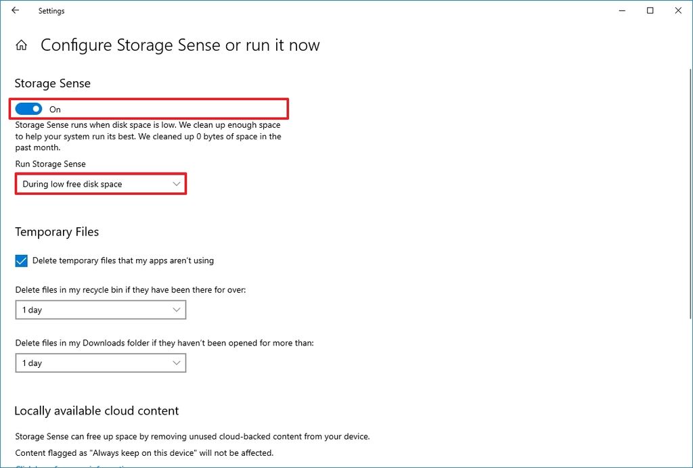Click the 'Settings' title bar text

tap(51, 11)
